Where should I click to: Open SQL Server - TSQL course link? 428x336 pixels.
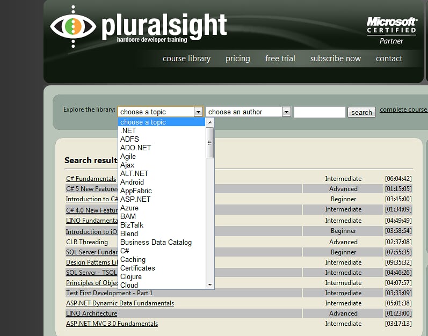coord(91,273)
